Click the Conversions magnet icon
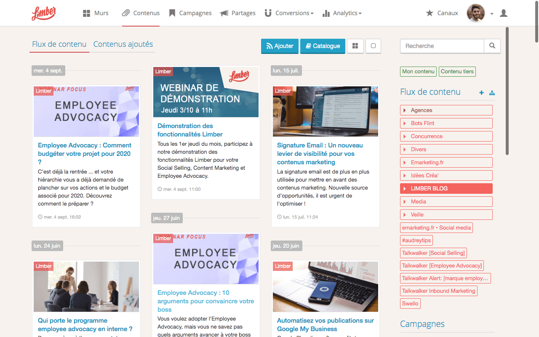 tap(268, 13)
